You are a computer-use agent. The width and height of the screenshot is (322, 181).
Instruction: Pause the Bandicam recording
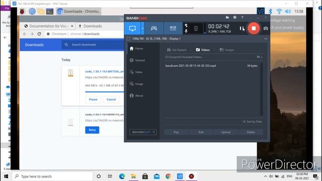tap(242, 28)
